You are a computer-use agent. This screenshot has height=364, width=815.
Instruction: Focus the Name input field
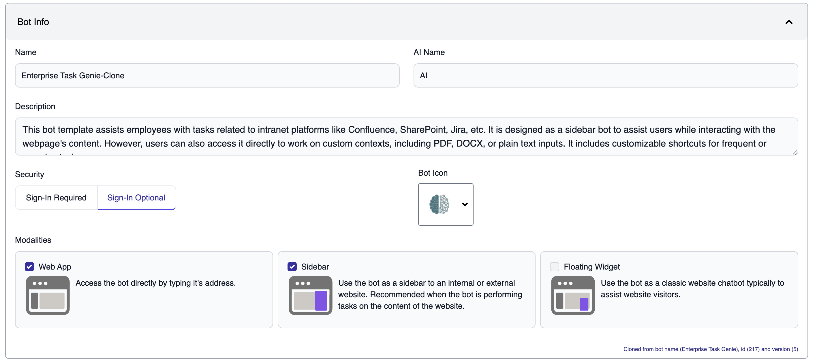207,75
